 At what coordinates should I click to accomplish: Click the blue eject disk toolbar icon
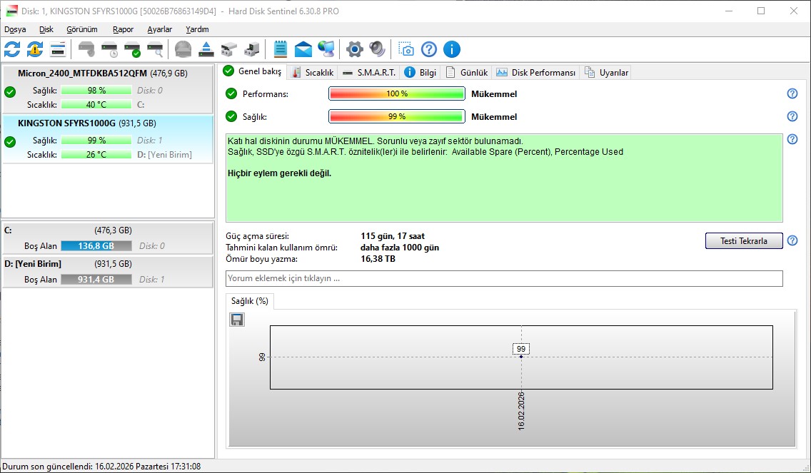tap(206, 49)
